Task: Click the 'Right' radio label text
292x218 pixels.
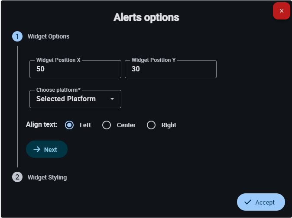Action: [x=169, y=125]
